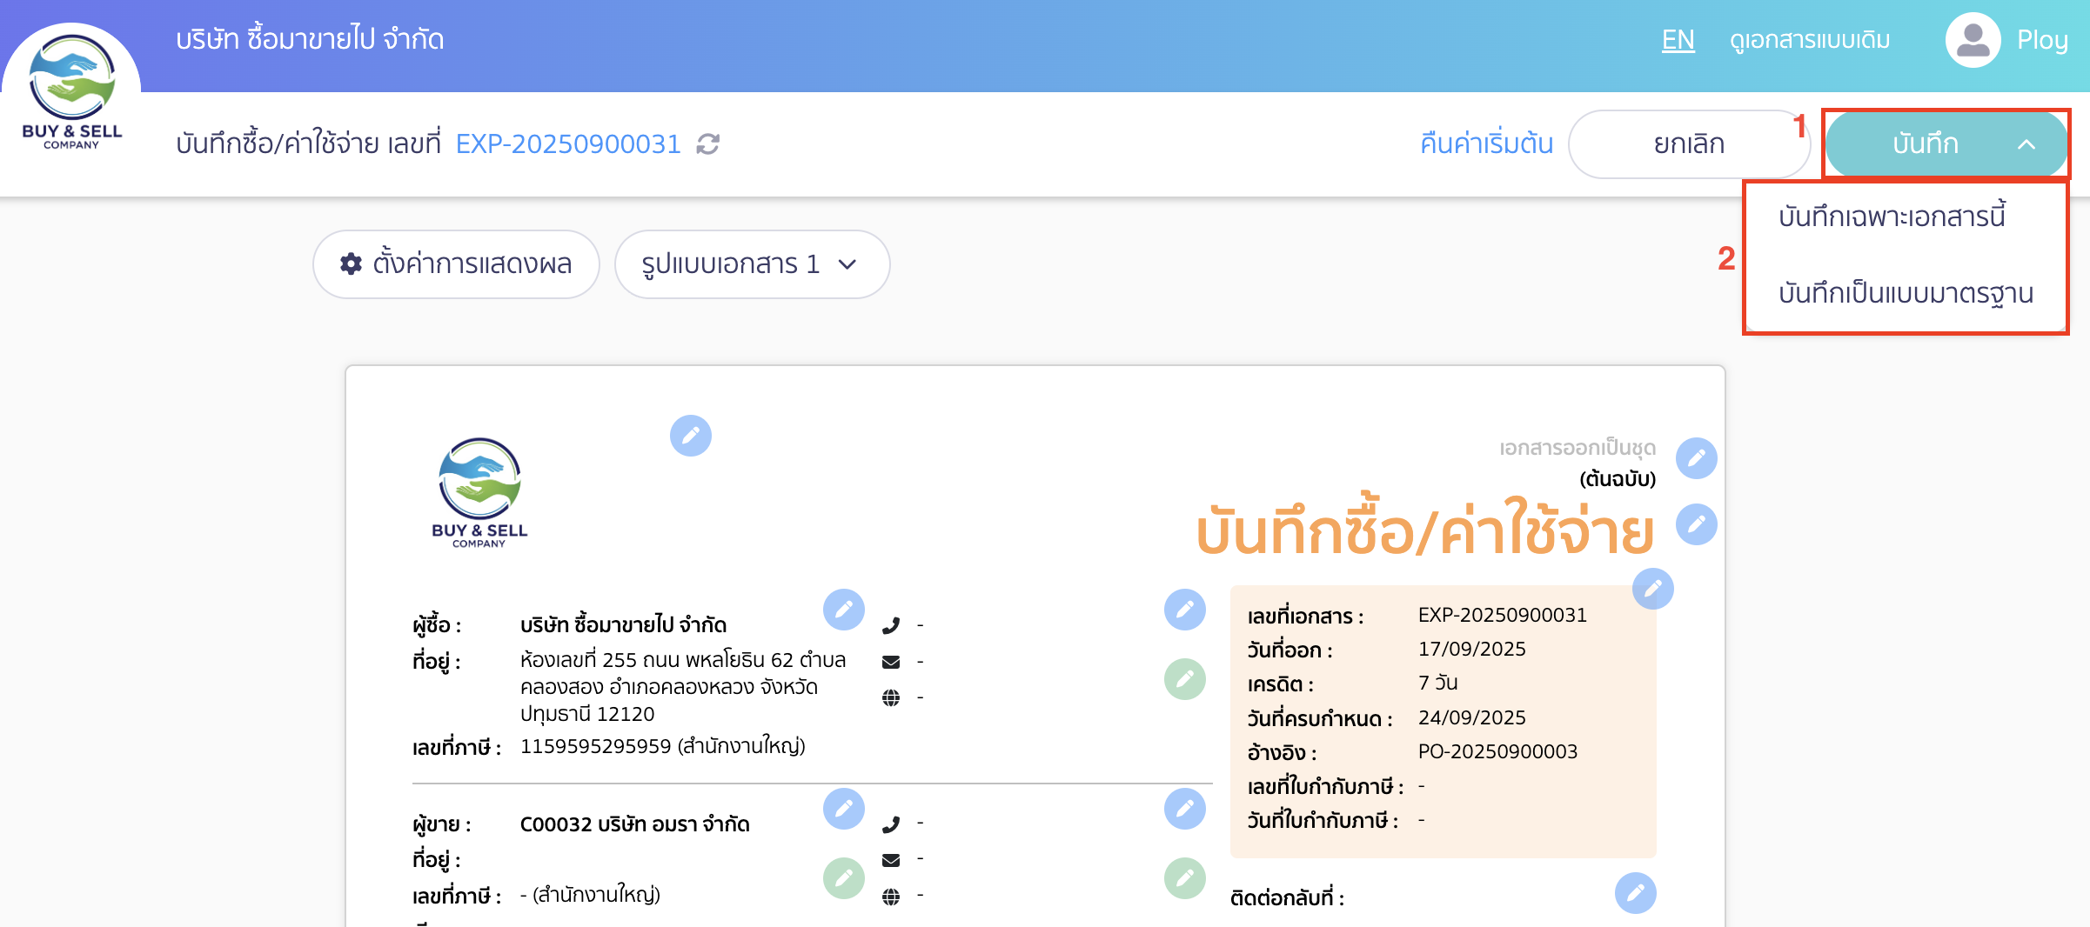Select บันทึกเป็นแบบมาตรฐาน from the menu

(x=1906, y=294)
